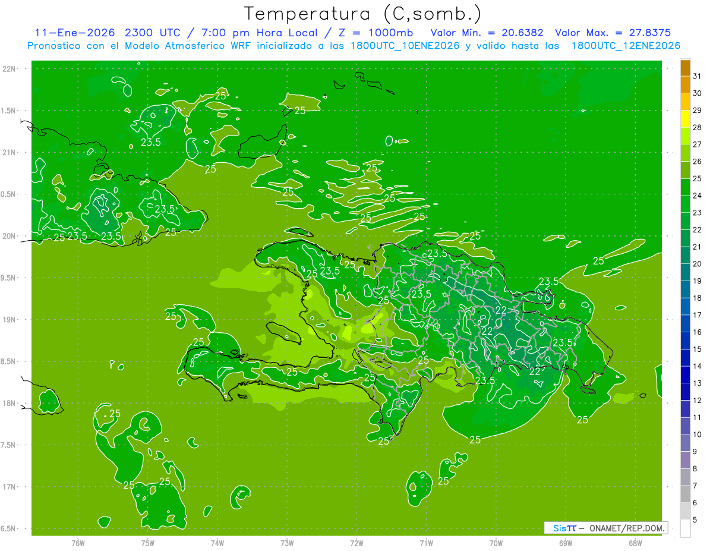Click the '68W' longitude axis label
The image size is (713, 551).
(635, 543)
